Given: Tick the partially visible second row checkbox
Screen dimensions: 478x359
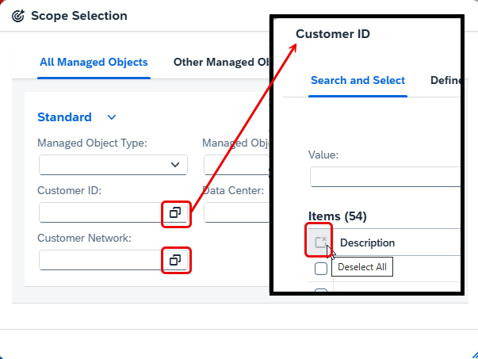Looking at the screenshot, I should point(321,290).
